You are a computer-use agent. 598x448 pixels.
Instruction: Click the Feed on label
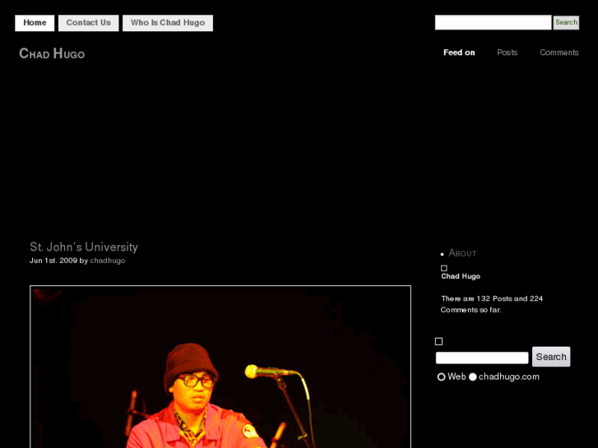459,53
